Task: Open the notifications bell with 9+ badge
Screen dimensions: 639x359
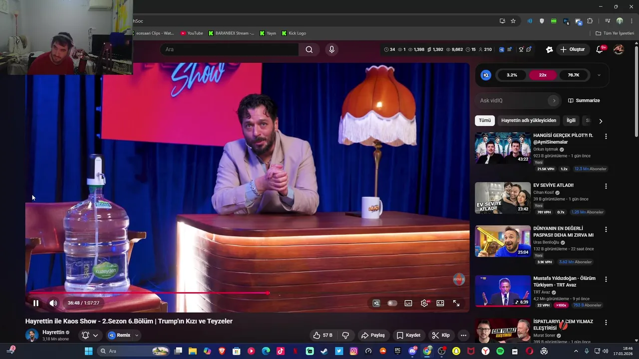Action: (x=601, y=49)
